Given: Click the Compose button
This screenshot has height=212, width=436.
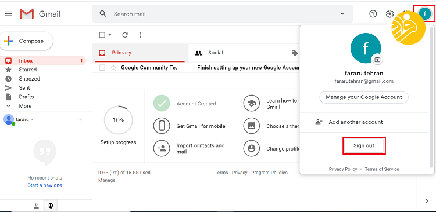Looking at the screenshot, I should tap(26, 41).
